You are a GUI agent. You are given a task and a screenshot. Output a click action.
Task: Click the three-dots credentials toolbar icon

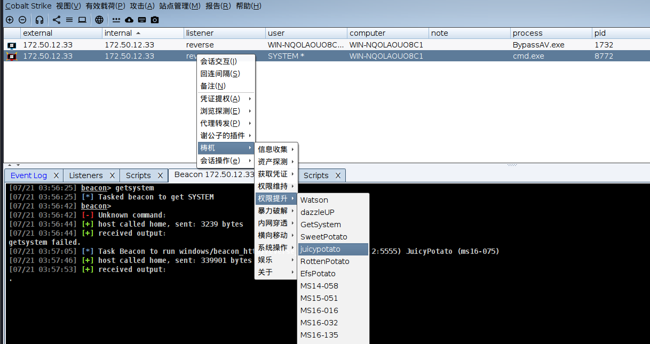pyautogui.click(x=116, y=20)
